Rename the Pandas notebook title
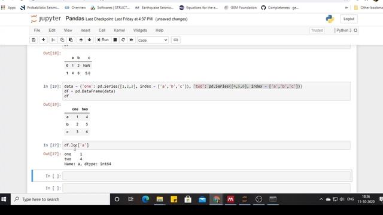The image size is (383, 215). (x=75, y=19)
